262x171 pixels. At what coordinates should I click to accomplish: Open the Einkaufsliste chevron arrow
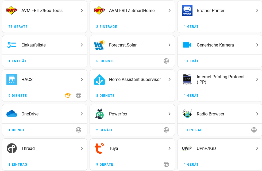click(82, 45)
